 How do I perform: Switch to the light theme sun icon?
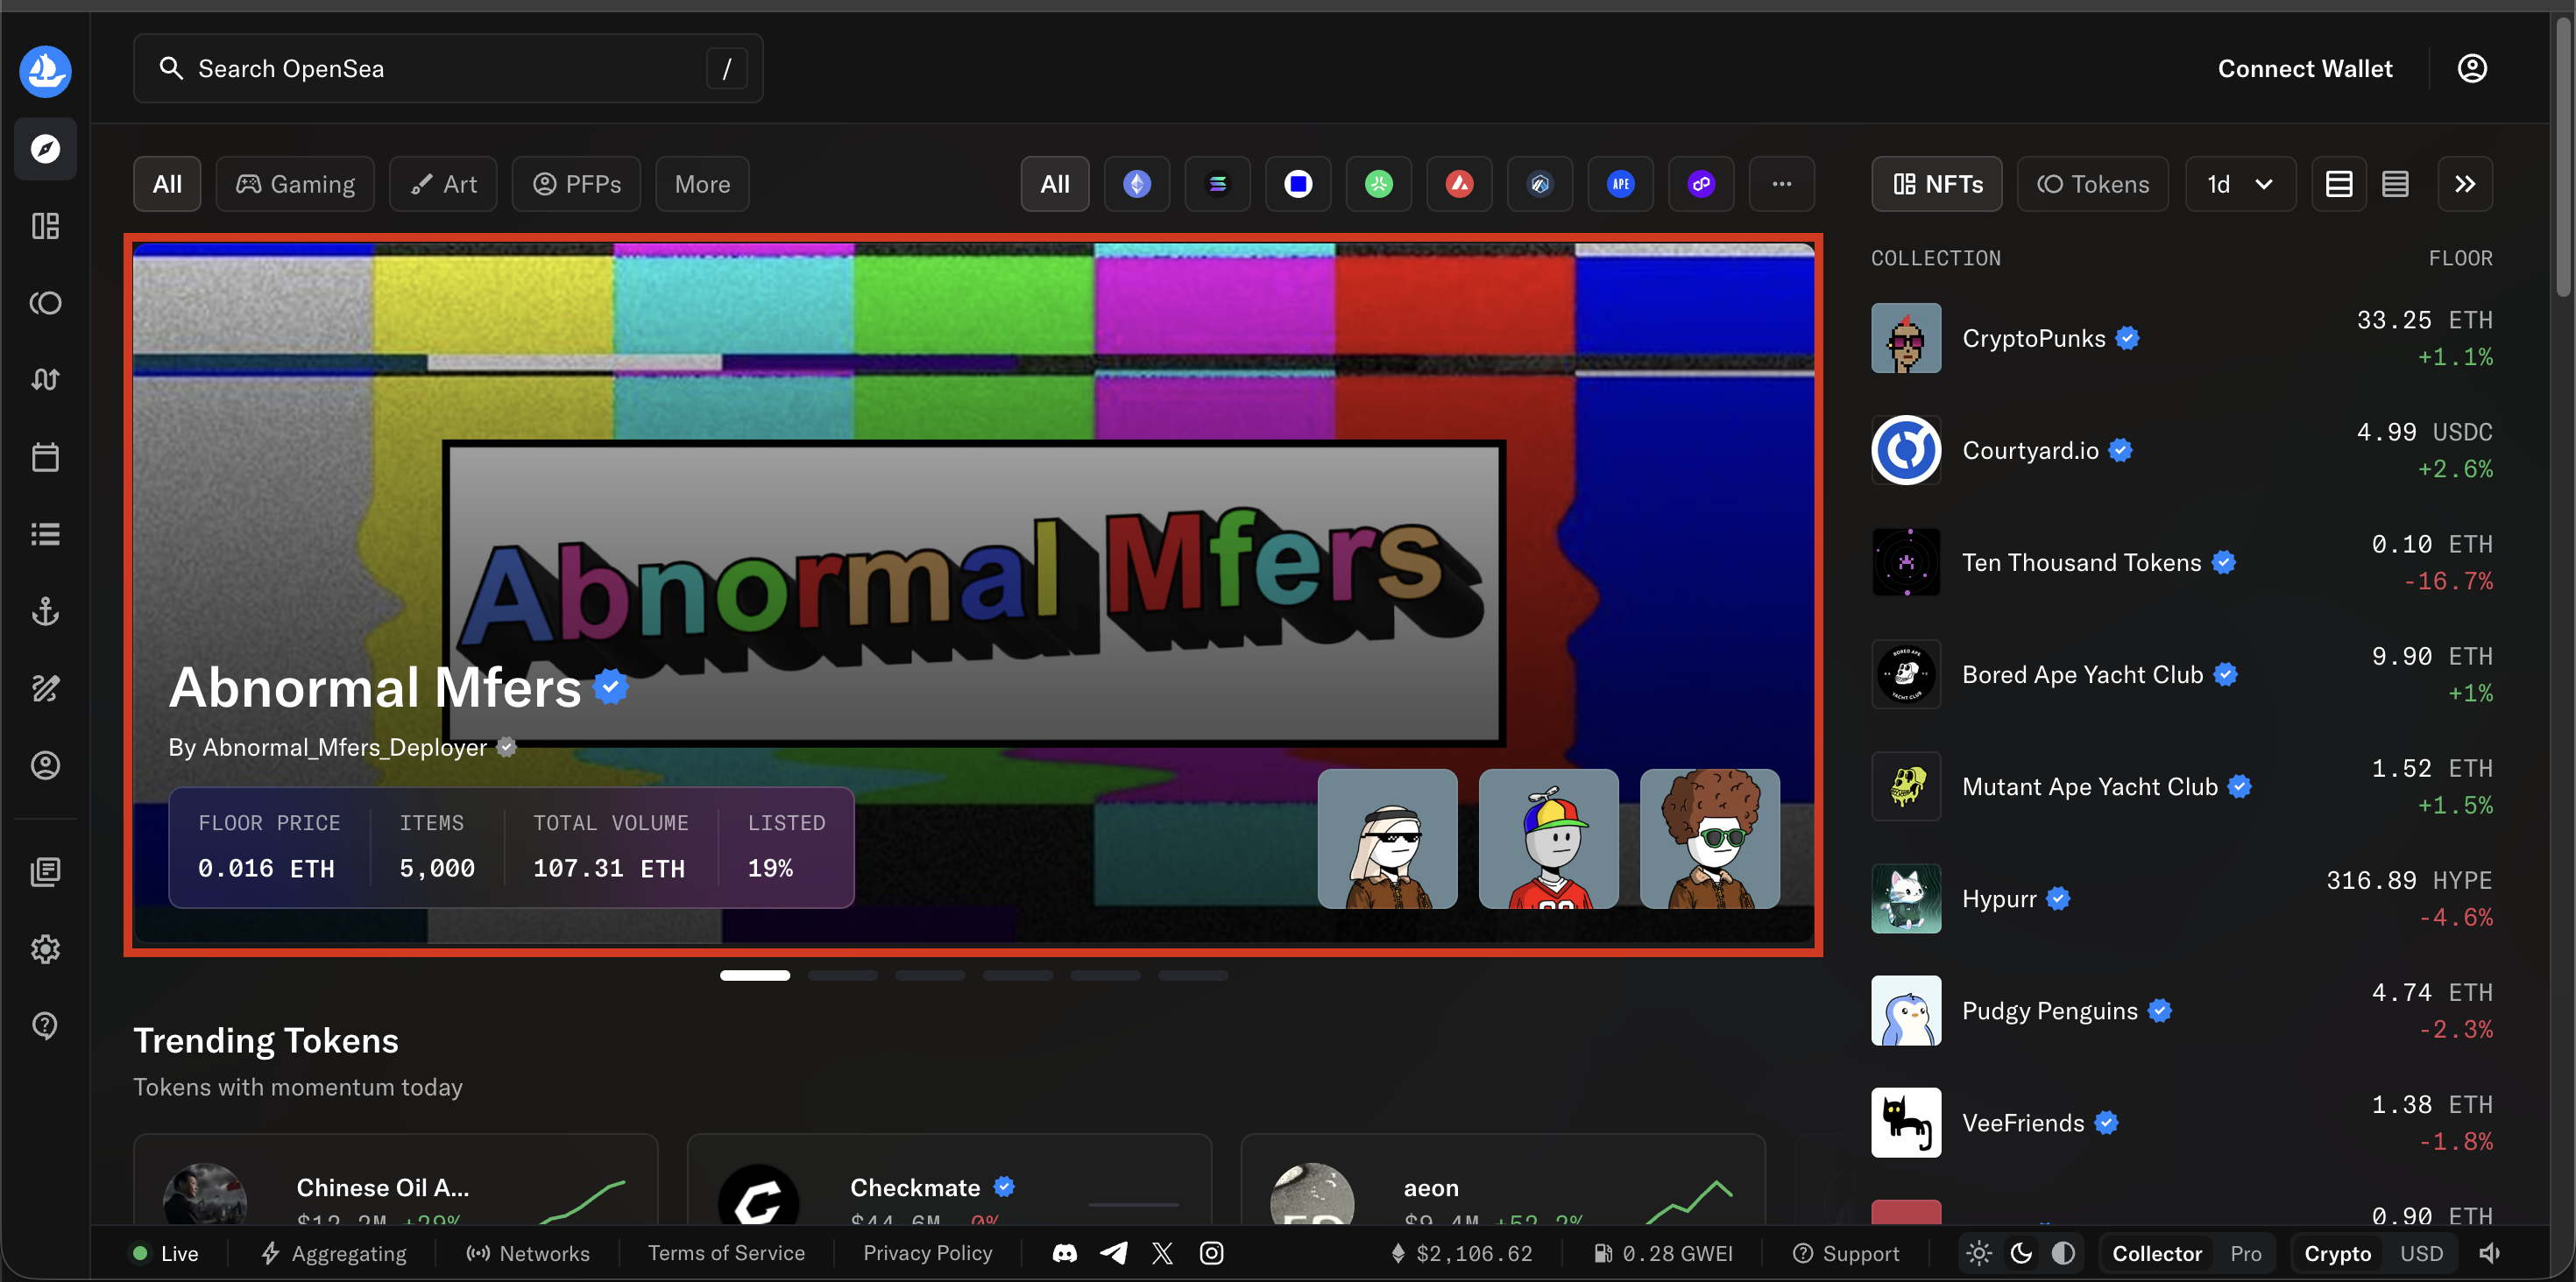1978,1253
